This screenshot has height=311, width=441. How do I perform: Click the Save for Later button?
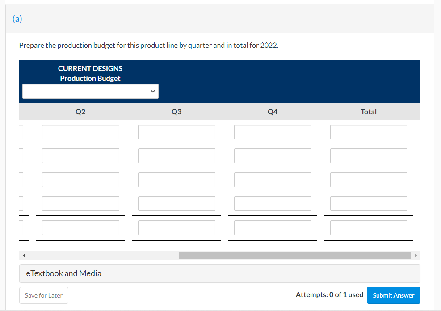[x=44, y=295]
